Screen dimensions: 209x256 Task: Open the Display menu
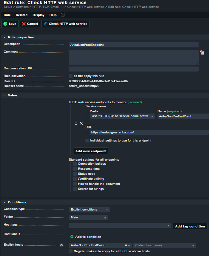point(38,15)
